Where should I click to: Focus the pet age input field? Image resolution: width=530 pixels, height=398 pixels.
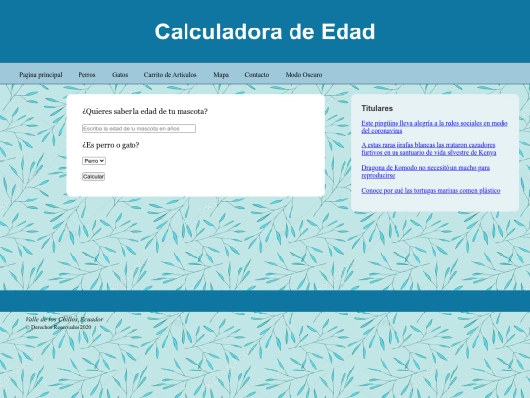click(x=139, y=129)
